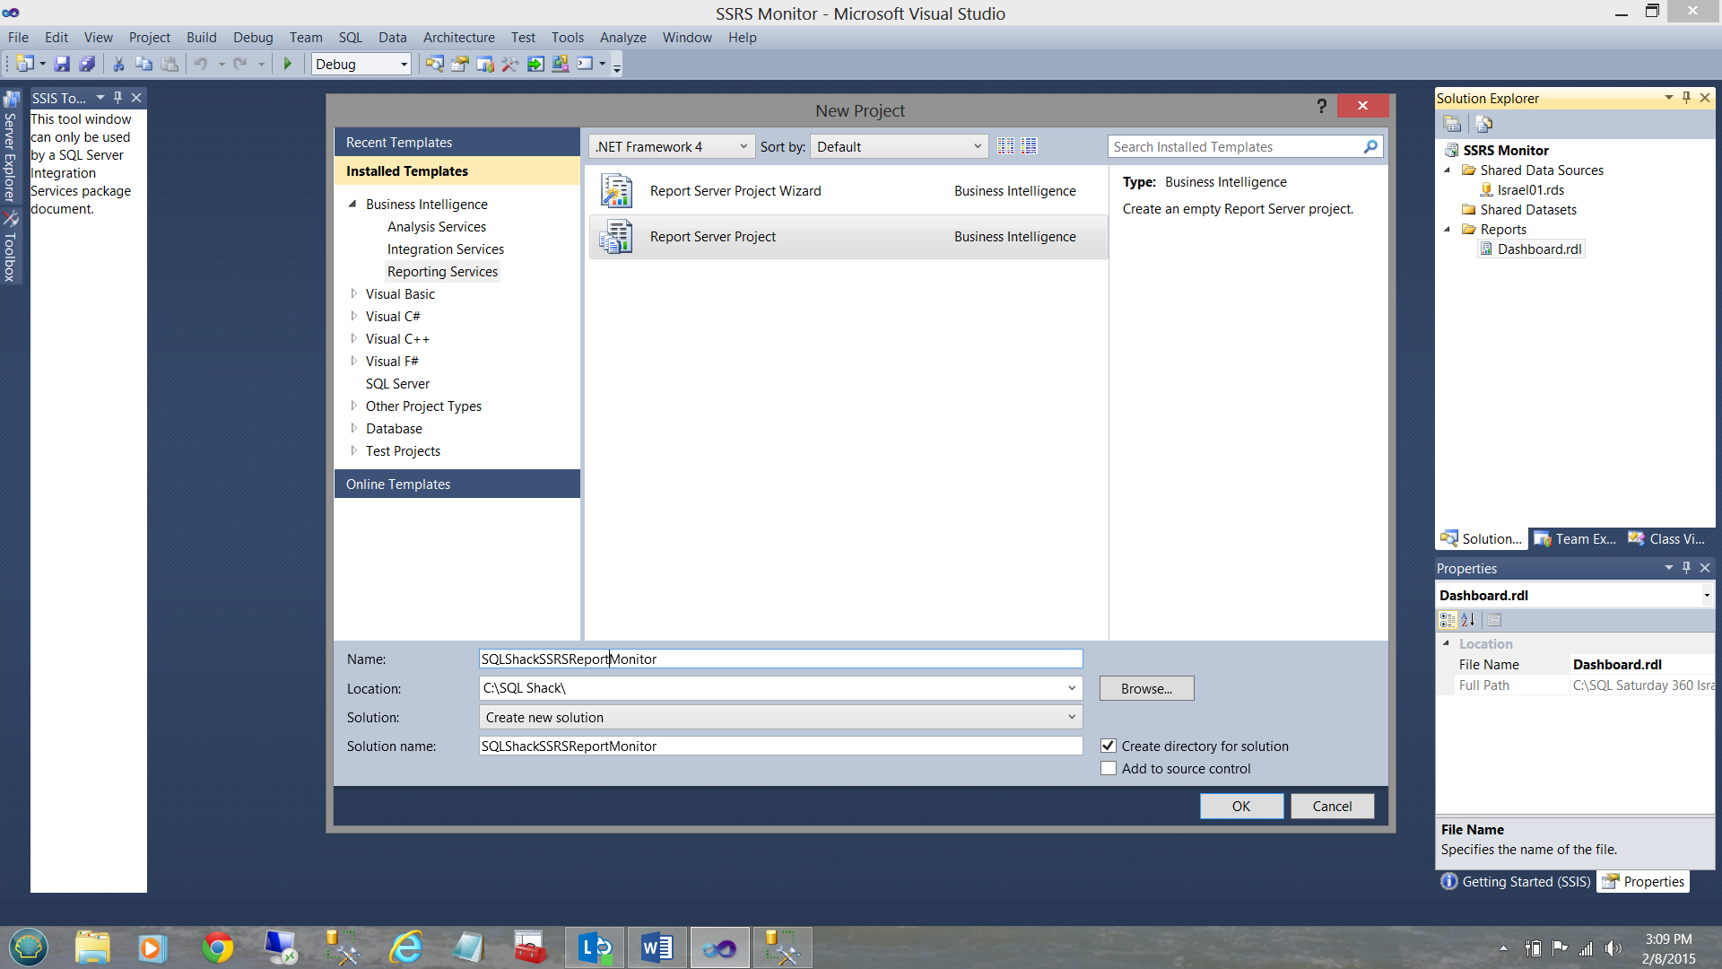Enable Add to source control checkbox
The width and height of the screenshot is (1722, 969).
coord(1109,768)
